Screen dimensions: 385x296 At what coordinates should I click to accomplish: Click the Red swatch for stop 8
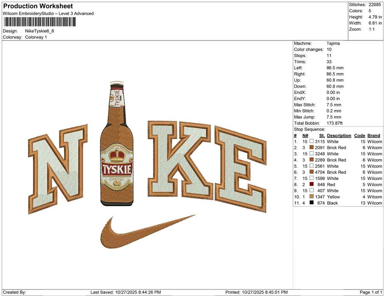click(311, 184)
